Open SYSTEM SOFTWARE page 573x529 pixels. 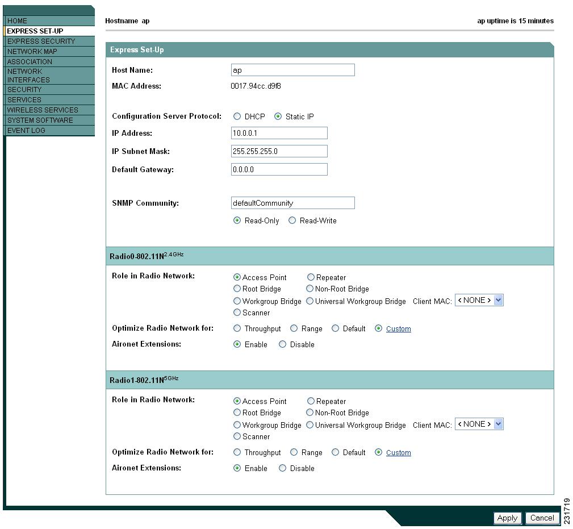[49, 120]
